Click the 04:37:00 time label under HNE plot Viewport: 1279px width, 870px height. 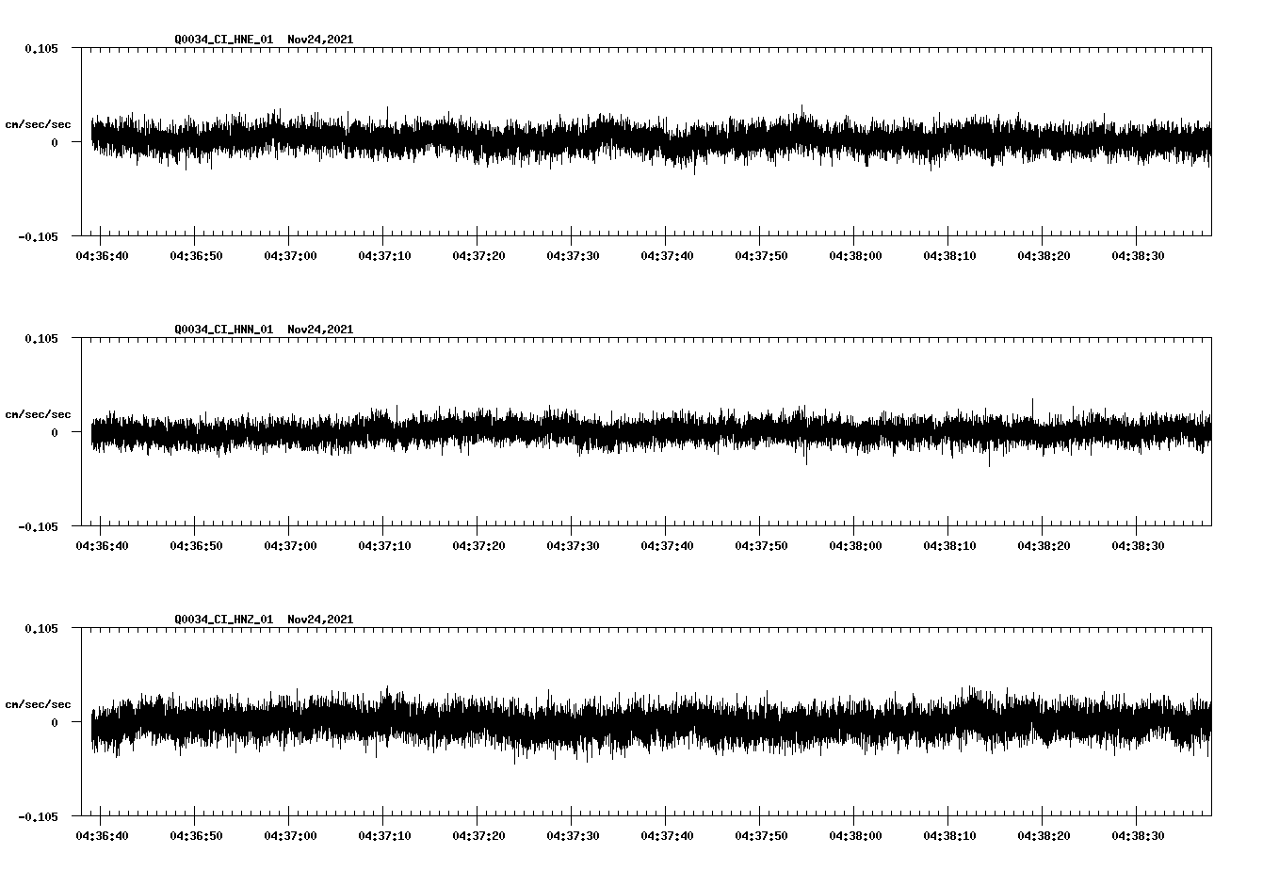(x=290, y=256)
